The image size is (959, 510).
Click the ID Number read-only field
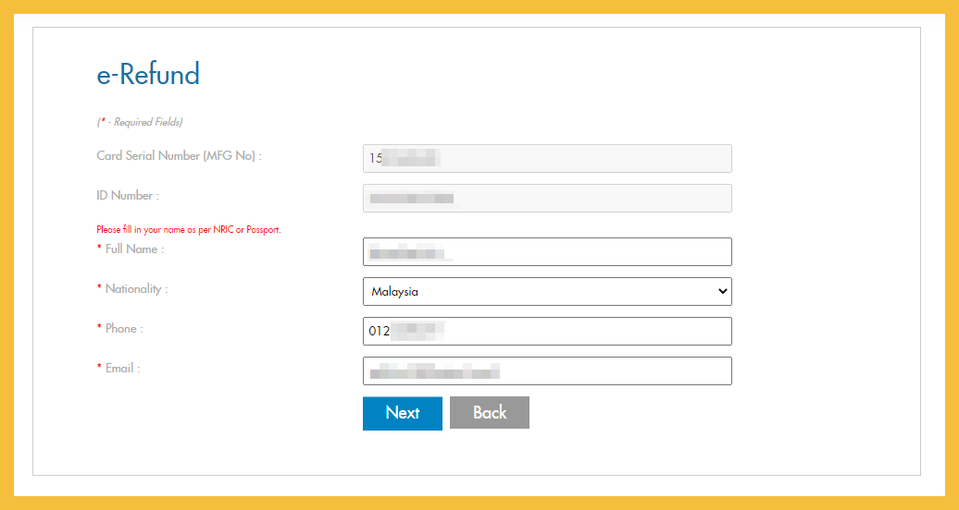point(546,199)
